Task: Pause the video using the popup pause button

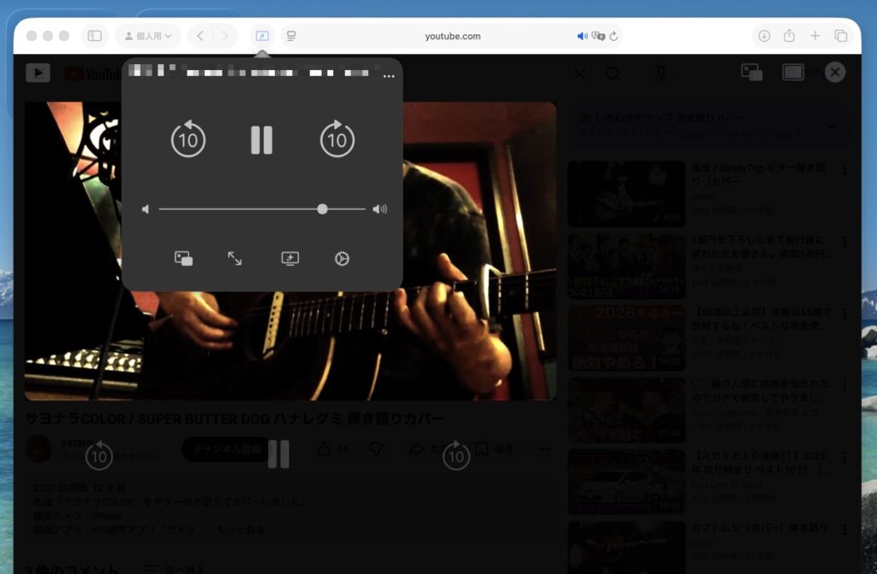Action: 261,139
